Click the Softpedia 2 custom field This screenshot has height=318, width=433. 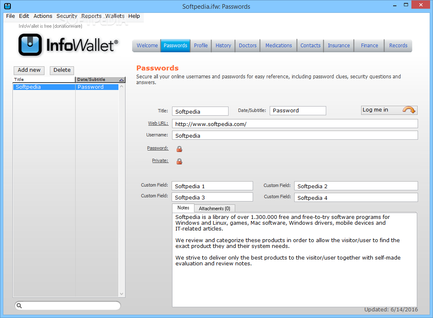pos(356,186)
